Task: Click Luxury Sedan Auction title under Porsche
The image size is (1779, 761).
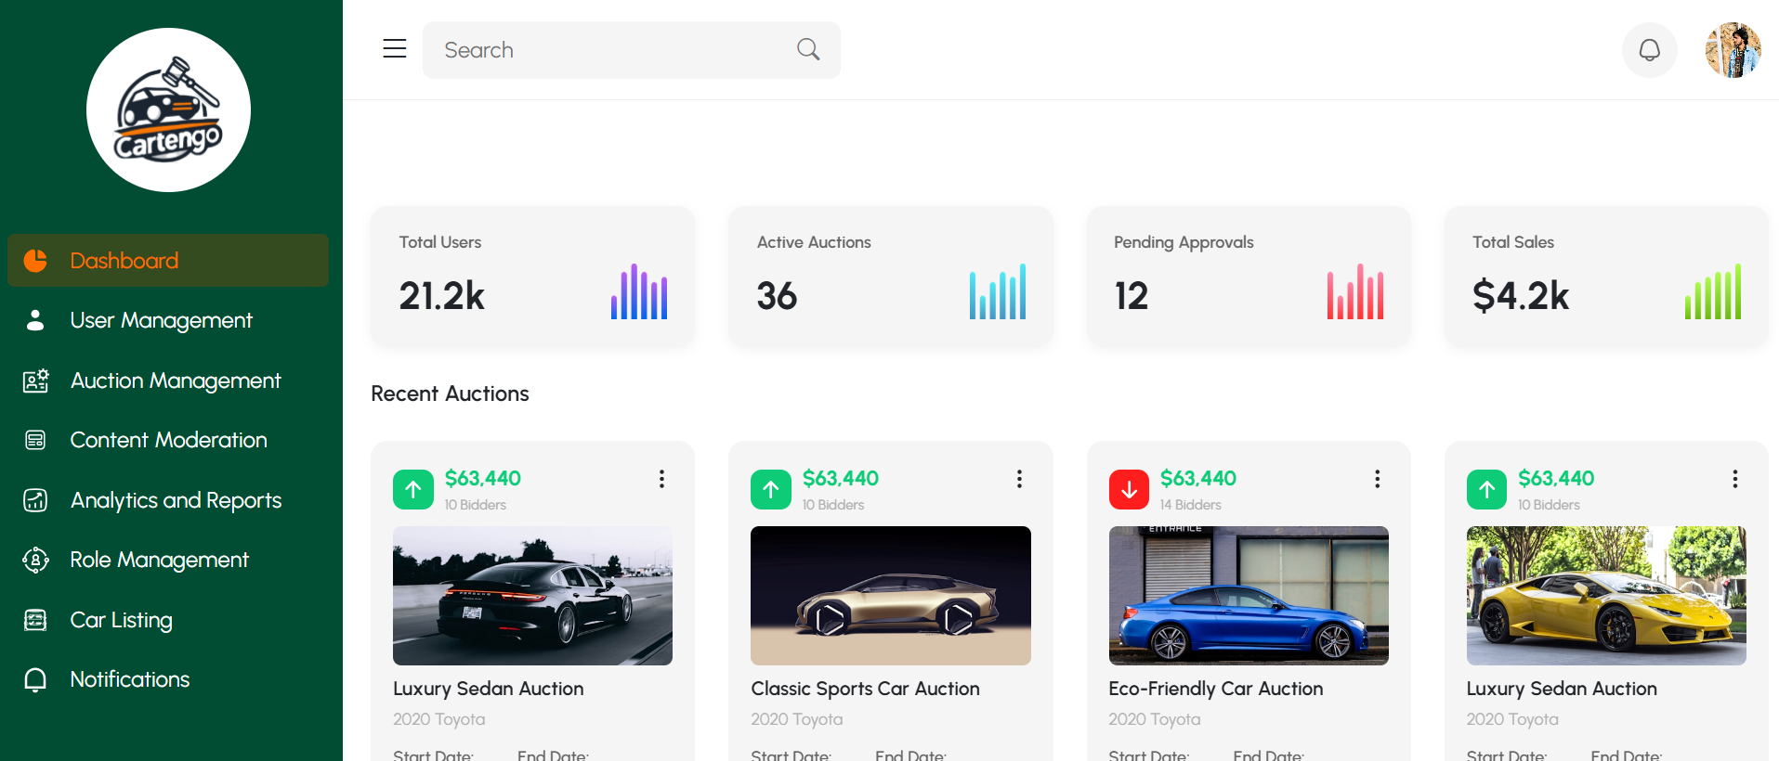Action: pos(488,689)
